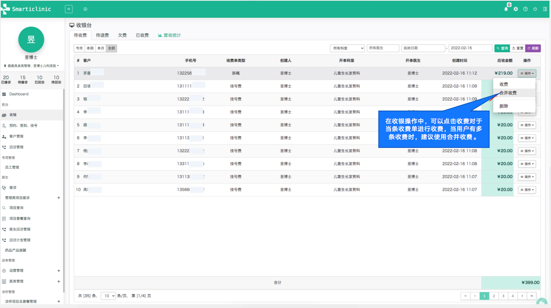Select the 今天 date filter

coord(79,48)
